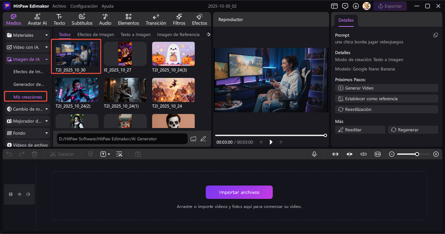445x234 pixels.
Task: Click the zoom-in plus icon on timeline
Action: click(436, 154)
